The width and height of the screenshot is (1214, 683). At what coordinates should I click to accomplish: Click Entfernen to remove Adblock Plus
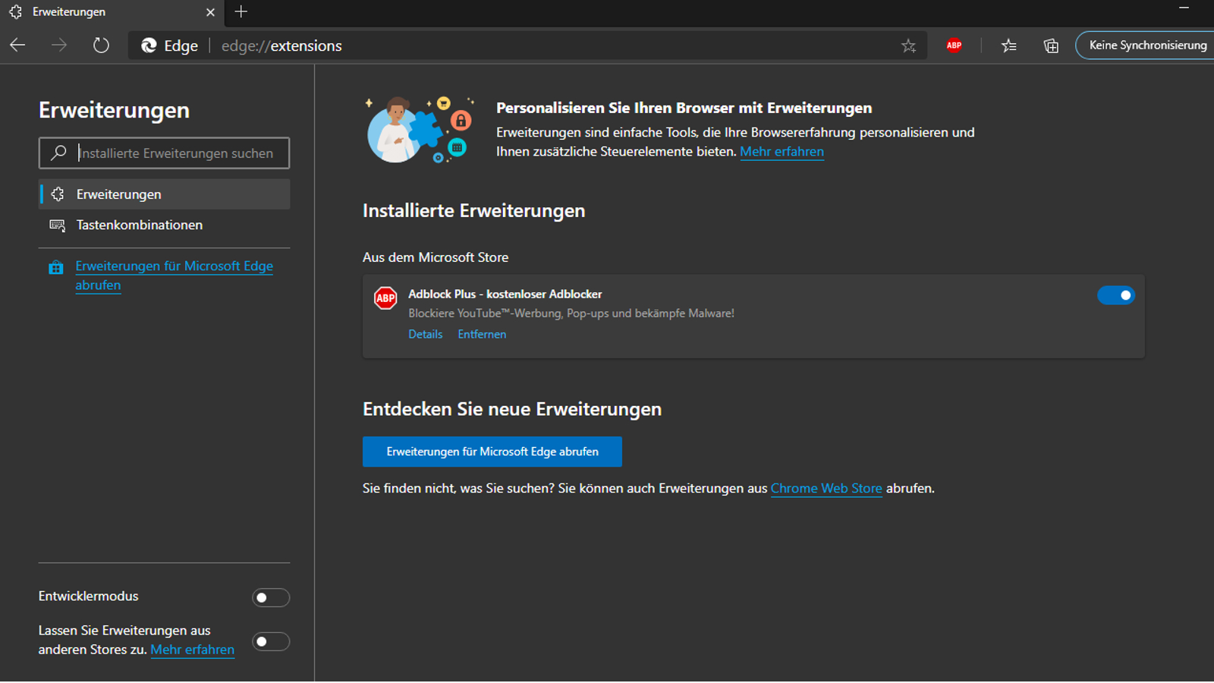(482, 334)
